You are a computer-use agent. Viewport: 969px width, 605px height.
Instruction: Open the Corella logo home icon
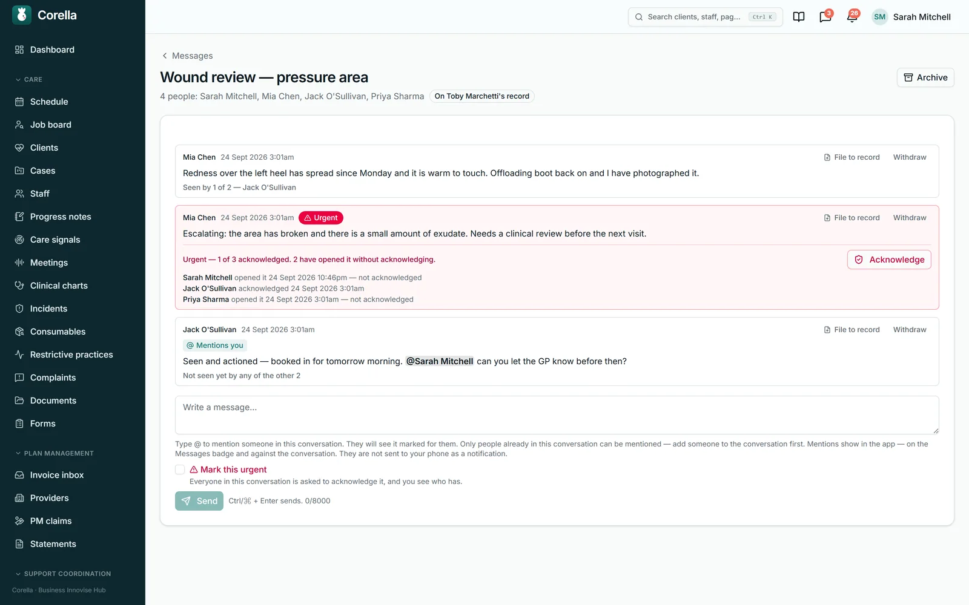tap(22, 15)
